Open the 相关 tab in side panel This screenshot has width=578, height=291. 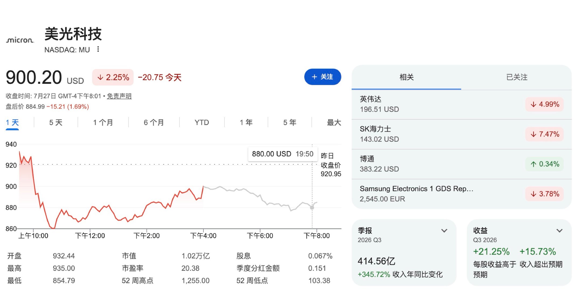pos(406,77)
